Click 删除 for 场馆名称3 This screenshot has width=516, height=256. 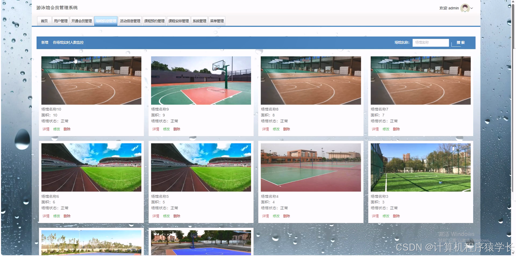pyautogui.click(x=396, y=216)
